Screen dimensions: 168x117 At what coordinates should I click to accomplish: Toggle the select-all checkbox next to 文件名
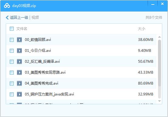12,29
